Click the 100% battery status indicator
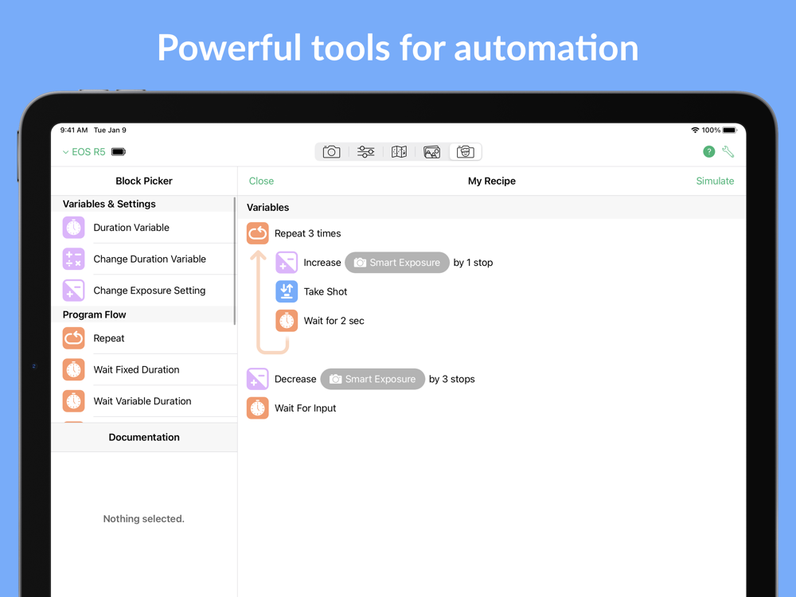This screenshot has height=597, width=796. click(x=719, y=130)
